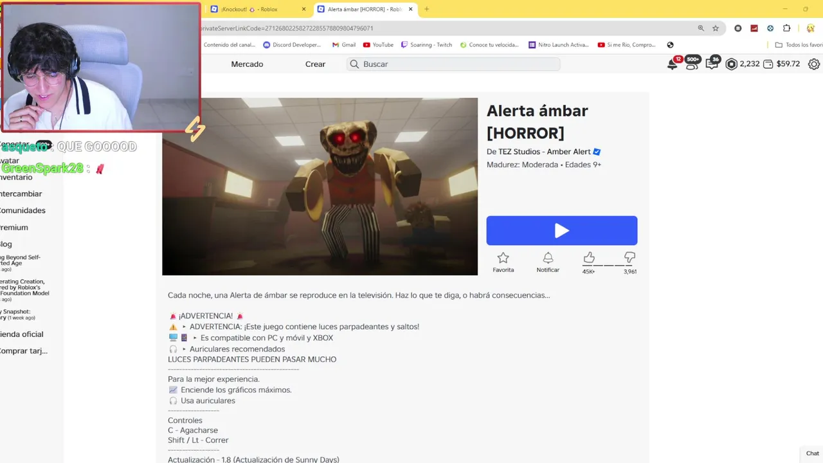Open the zoom magnifier in the address bar
823x463 pixels.
tap(701, 28)
